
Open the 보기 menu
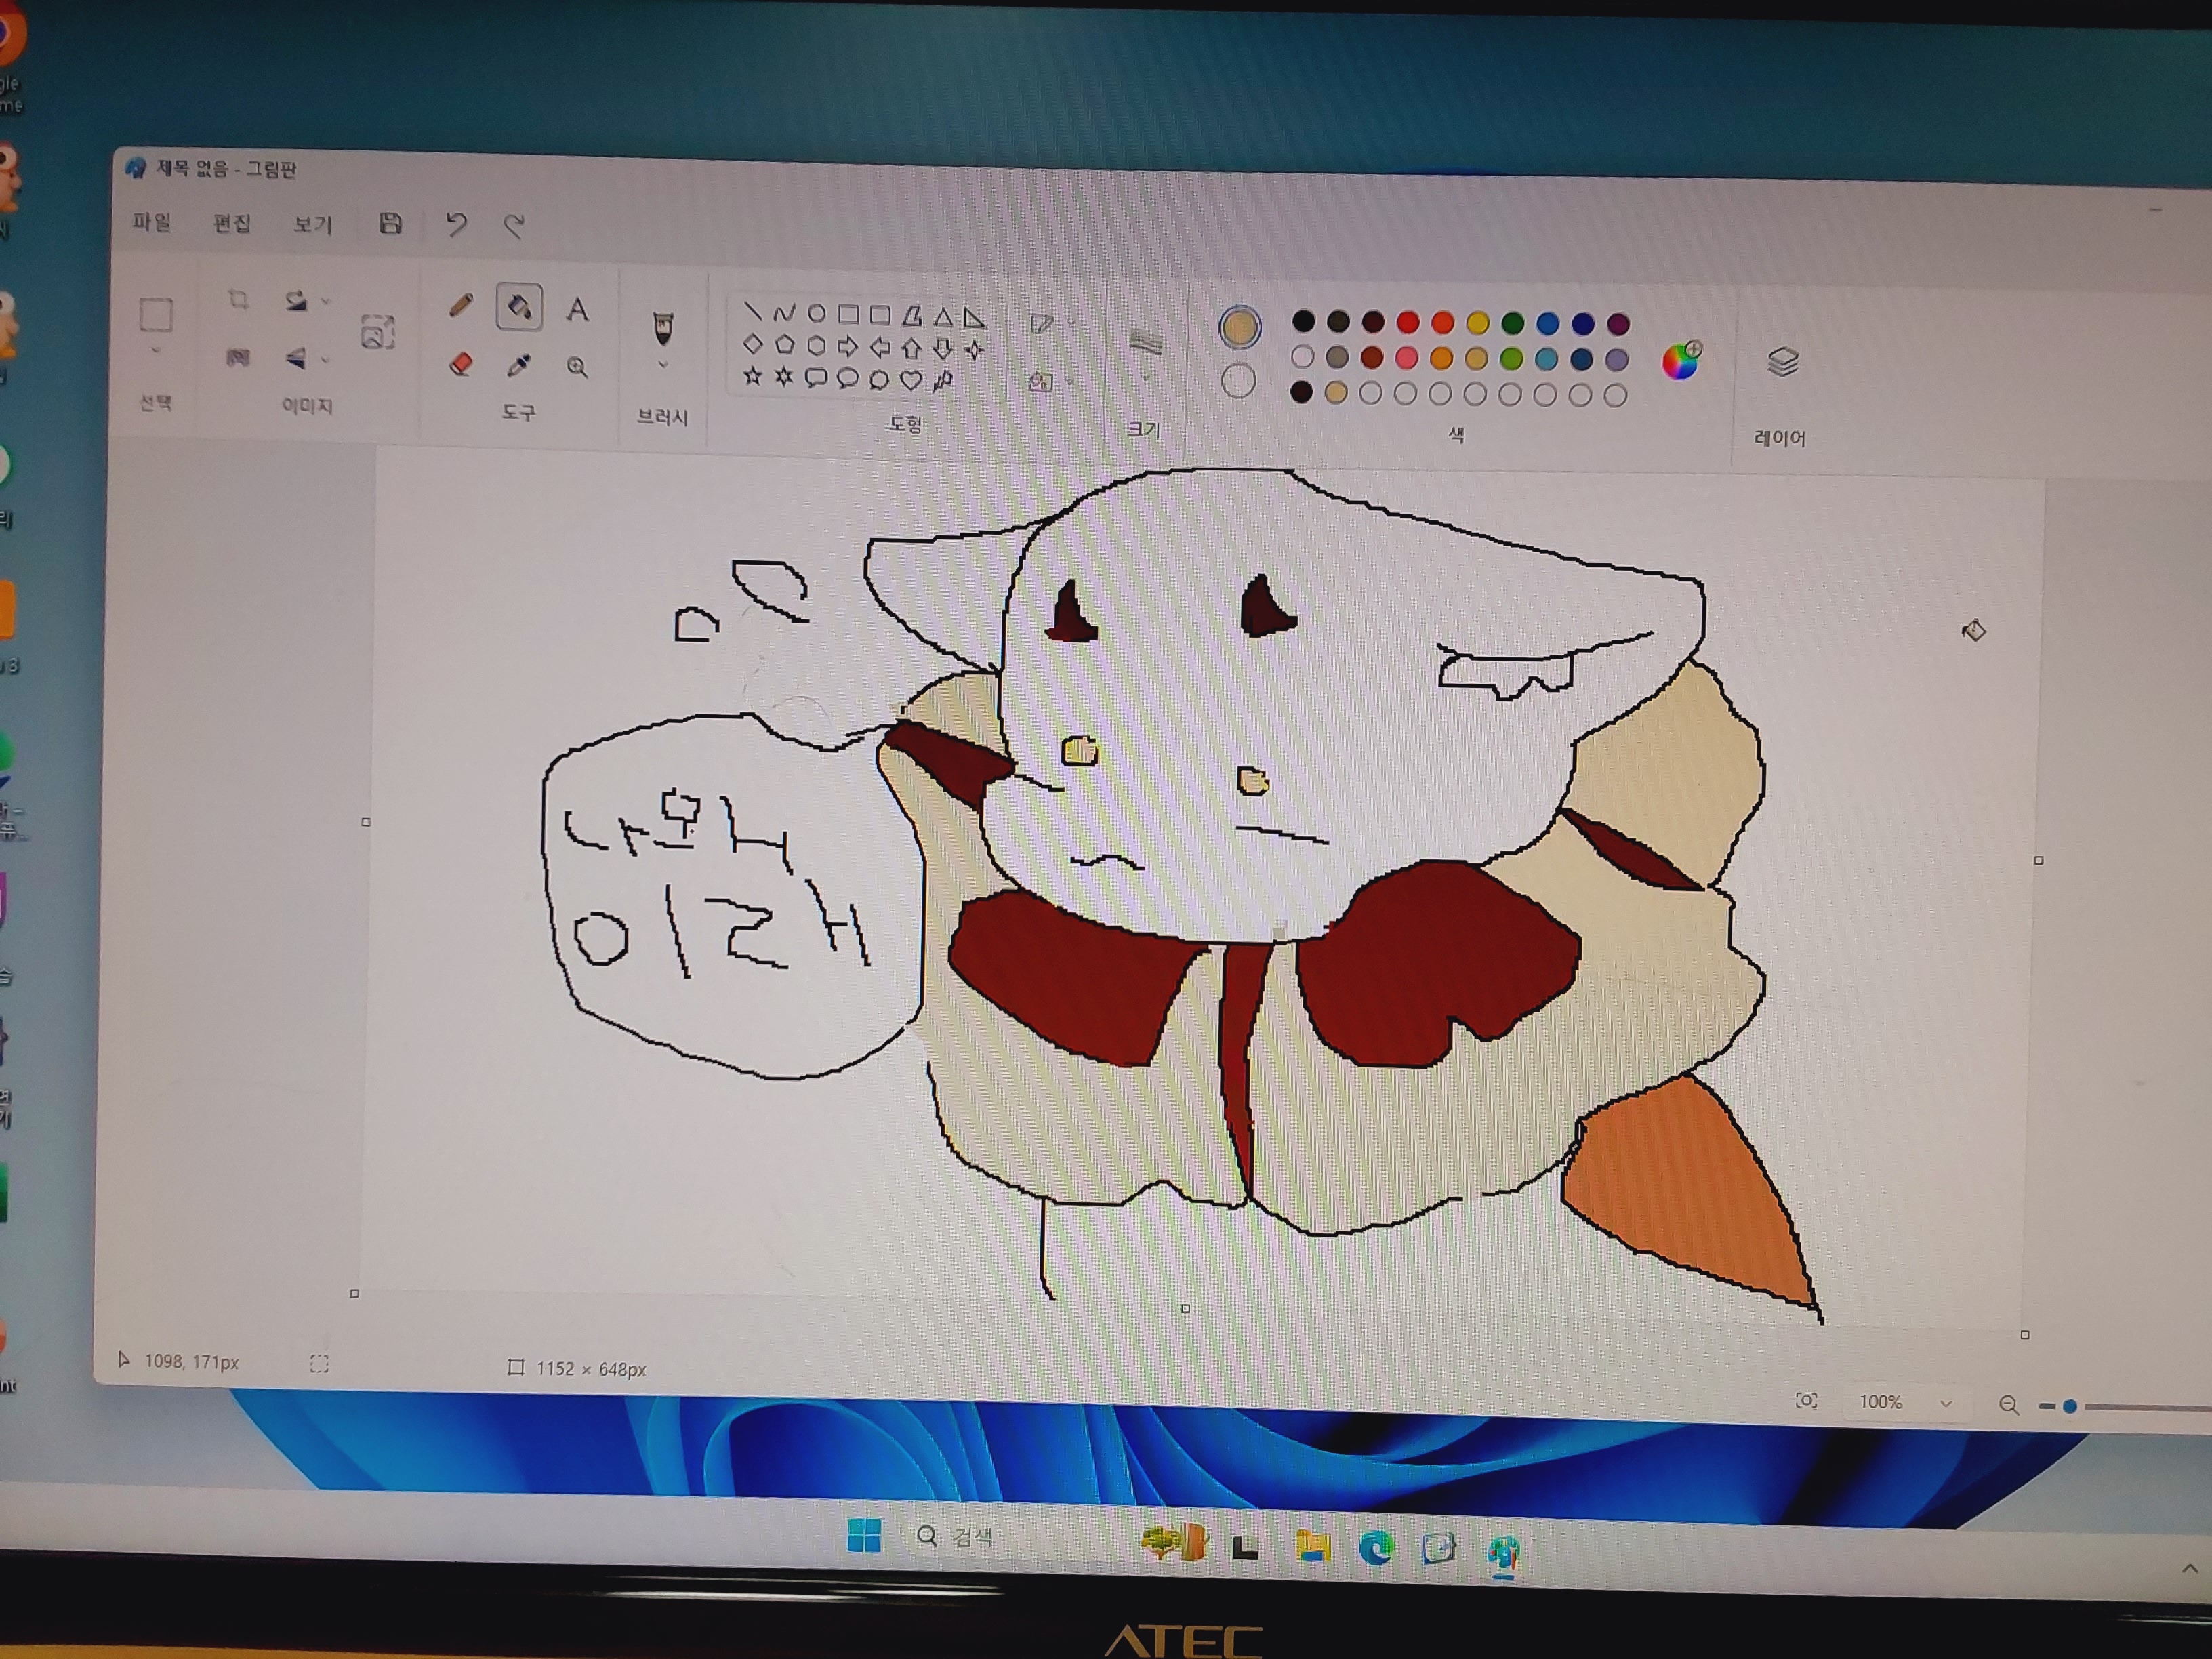pos(312,224)
